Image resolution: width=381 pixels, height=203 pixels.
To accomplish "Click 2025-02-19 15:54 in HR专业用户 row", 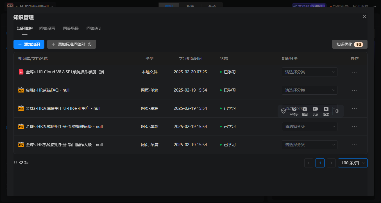I will tap(190, 108).
